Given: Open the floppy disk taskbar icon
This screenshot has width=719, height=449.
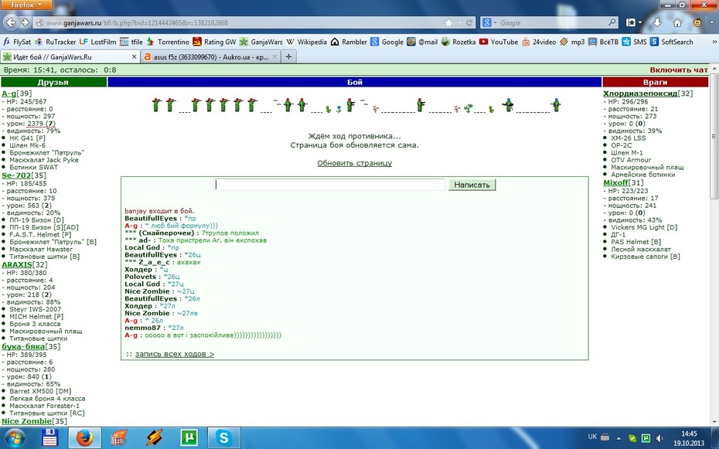Looking at the screenshot, I should coord(49,438).
